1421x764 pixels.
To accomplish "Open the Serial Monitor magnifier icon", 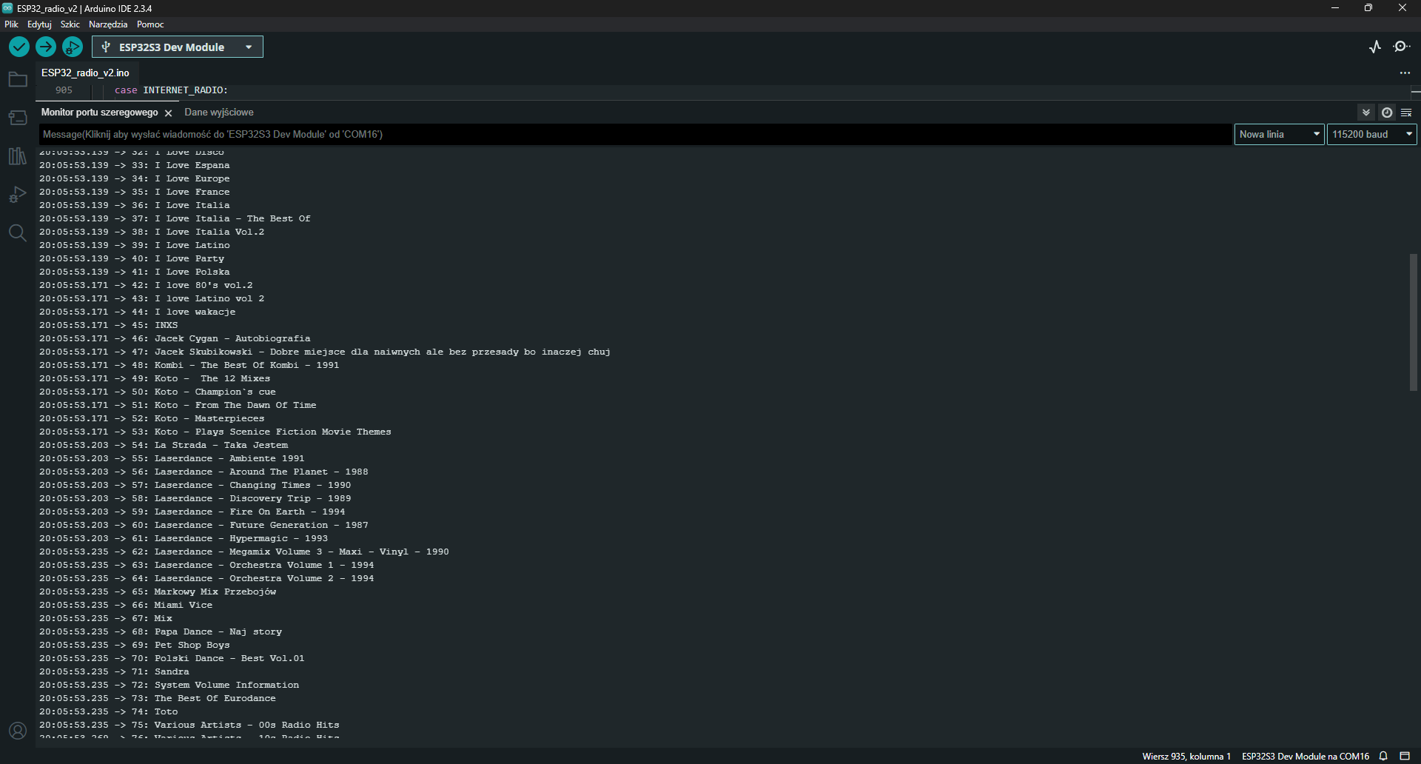I will tap(1402, 47).
